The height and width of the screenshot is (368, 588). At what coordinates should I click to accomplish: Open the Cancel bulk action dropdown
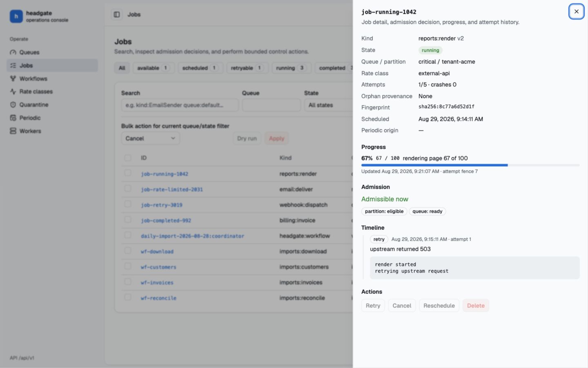tap(150, 138)
